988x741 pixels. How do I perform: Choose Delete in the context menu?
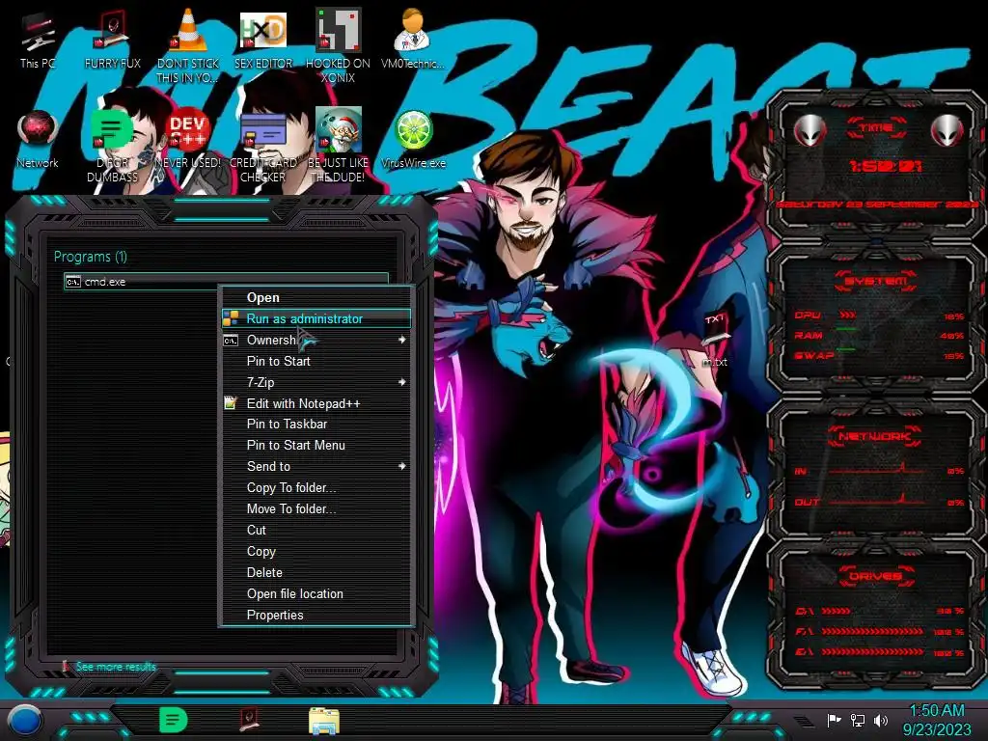tap(316, 573)
